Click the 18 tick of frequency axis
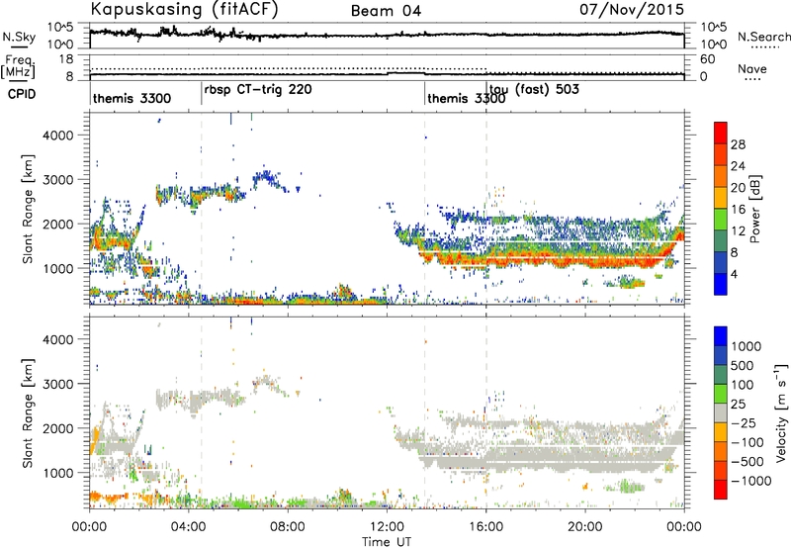 pyautogui.click(x=66, y=59)
